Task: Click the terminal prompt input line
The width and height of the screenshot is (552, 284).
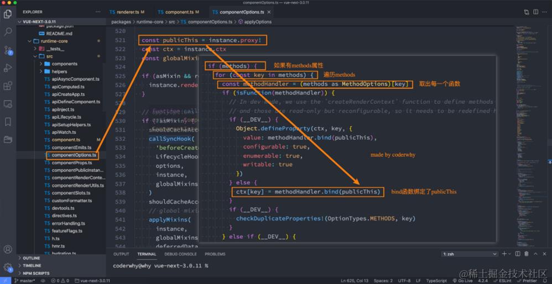Action: point(160,266)
